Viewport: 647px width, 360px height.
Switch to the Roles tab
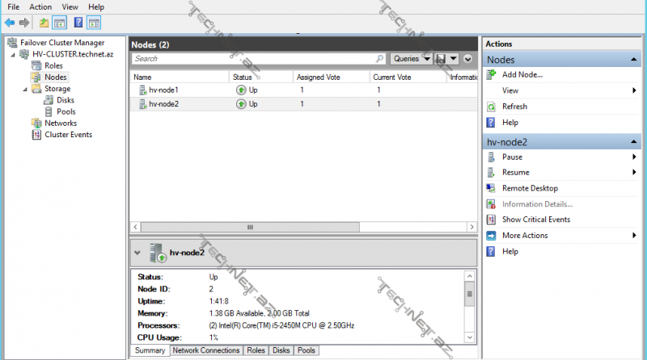click(x=256, y=350)
